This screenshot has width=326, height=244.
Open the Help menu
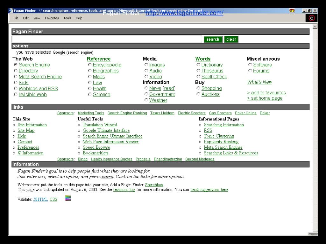79,18
